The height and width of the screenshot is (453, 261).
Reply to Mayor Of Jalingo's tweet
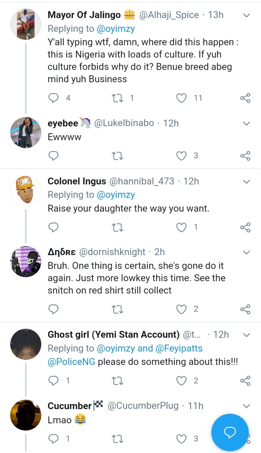pos(54,98)
